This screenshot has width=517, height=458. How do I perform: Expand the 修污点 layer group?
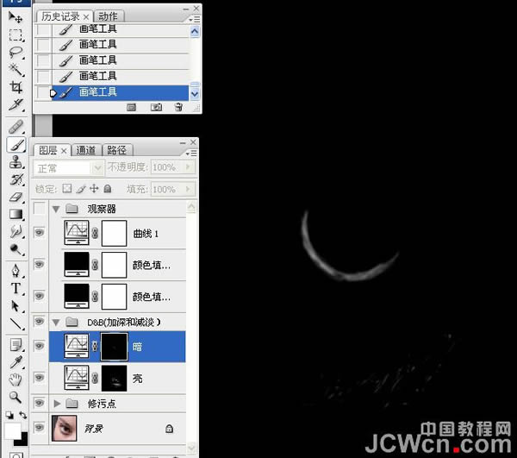(57, 403)
